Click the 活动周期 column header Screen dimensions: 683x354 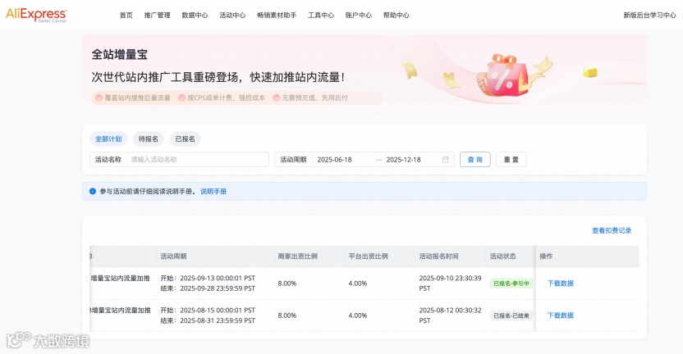tap(173, 256)
